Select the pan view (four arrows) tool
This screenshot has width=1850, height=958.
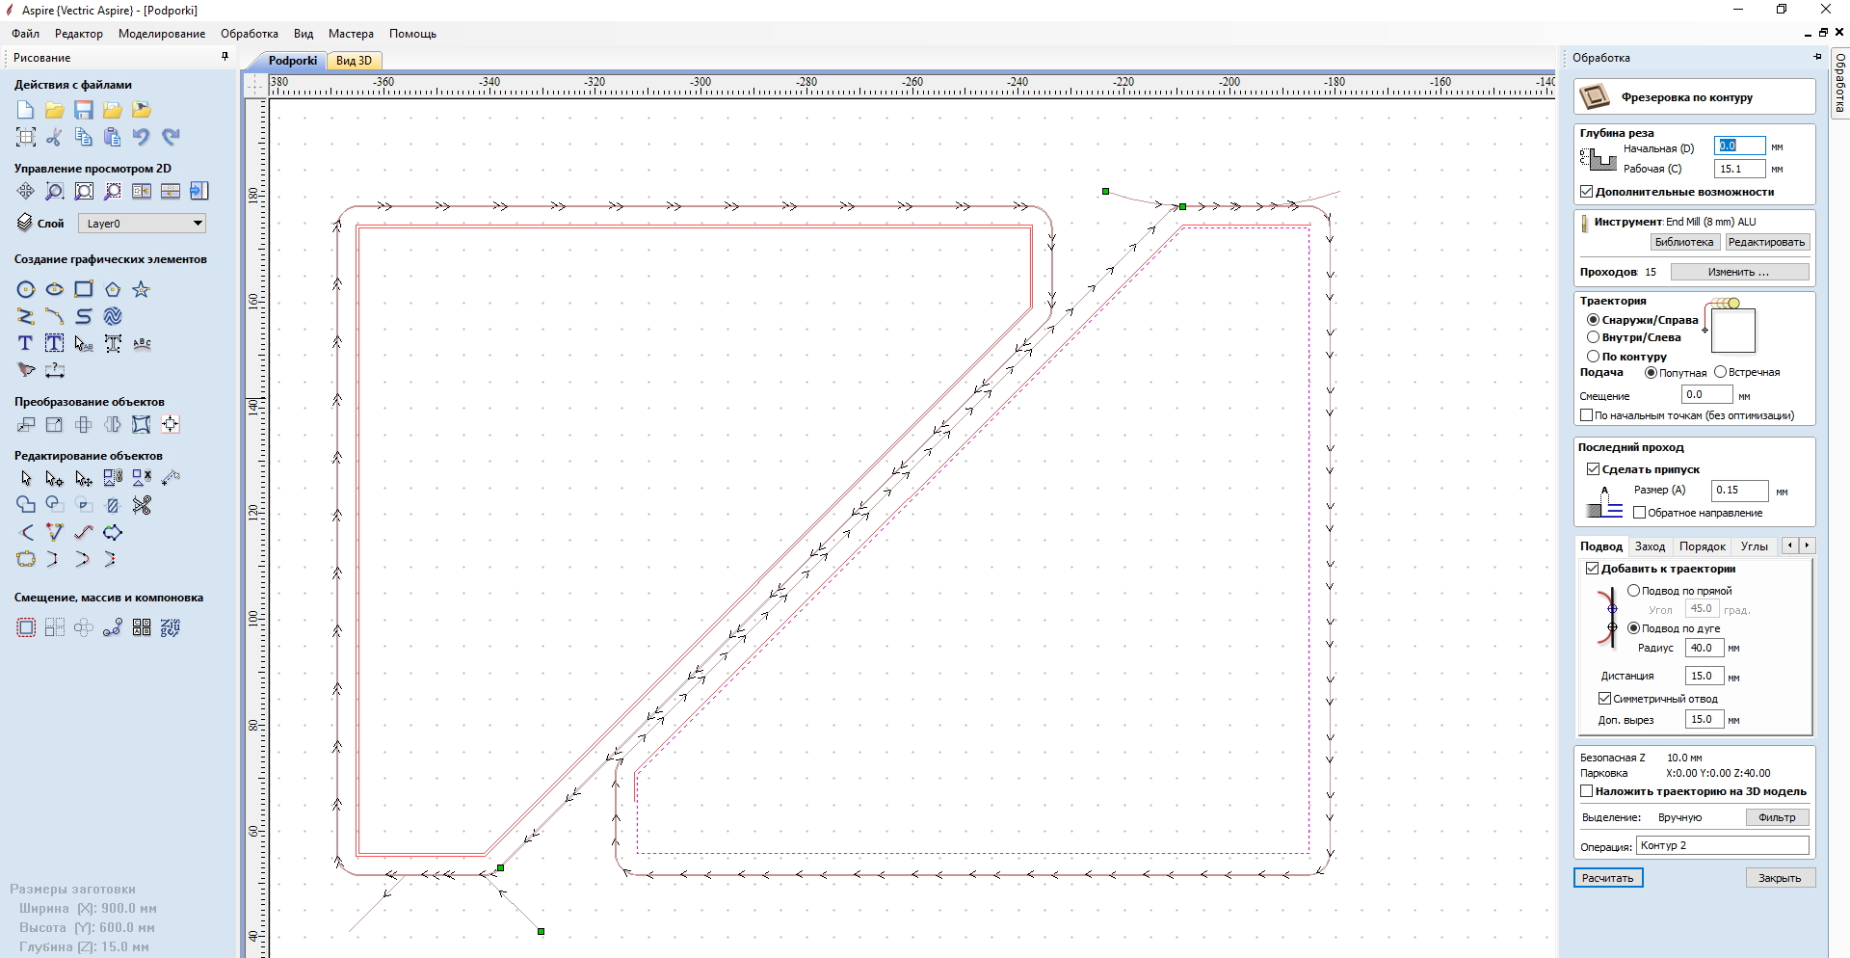click(x=26, y=191)
